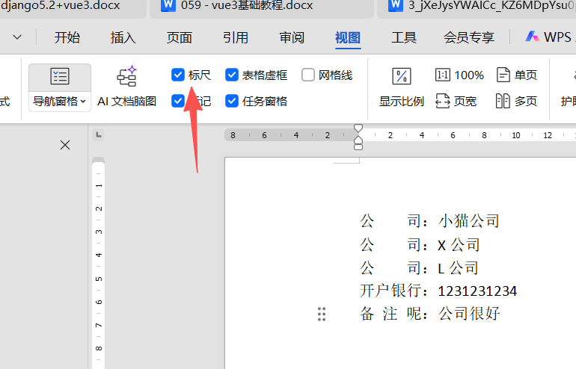Fit document to page width (页宽)

click(456, 101)
